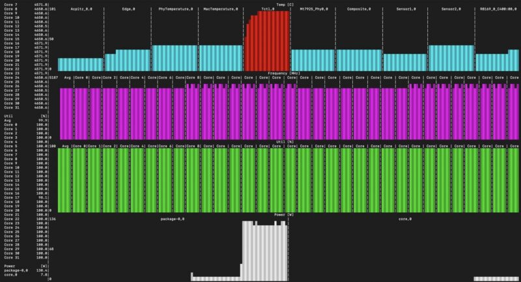Select the 68 power axis midpoint value
Image resolution: width=521 pixels, height=282 pixels.
point(51,249)
